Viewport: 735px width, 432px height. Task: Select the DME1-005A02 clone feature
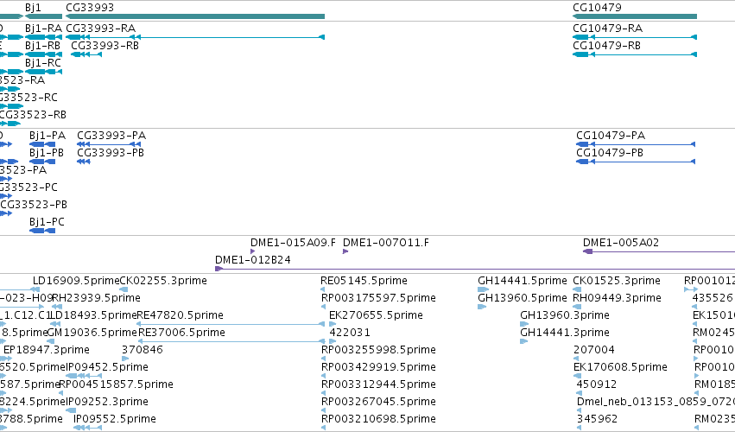point(659,252)
